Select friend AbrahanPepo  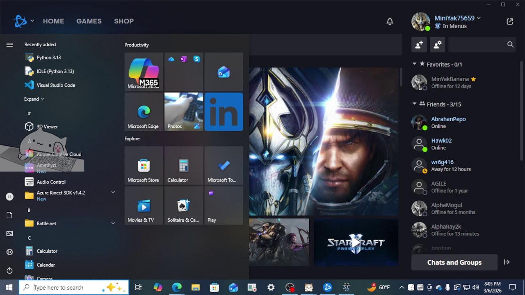(464, 123)
